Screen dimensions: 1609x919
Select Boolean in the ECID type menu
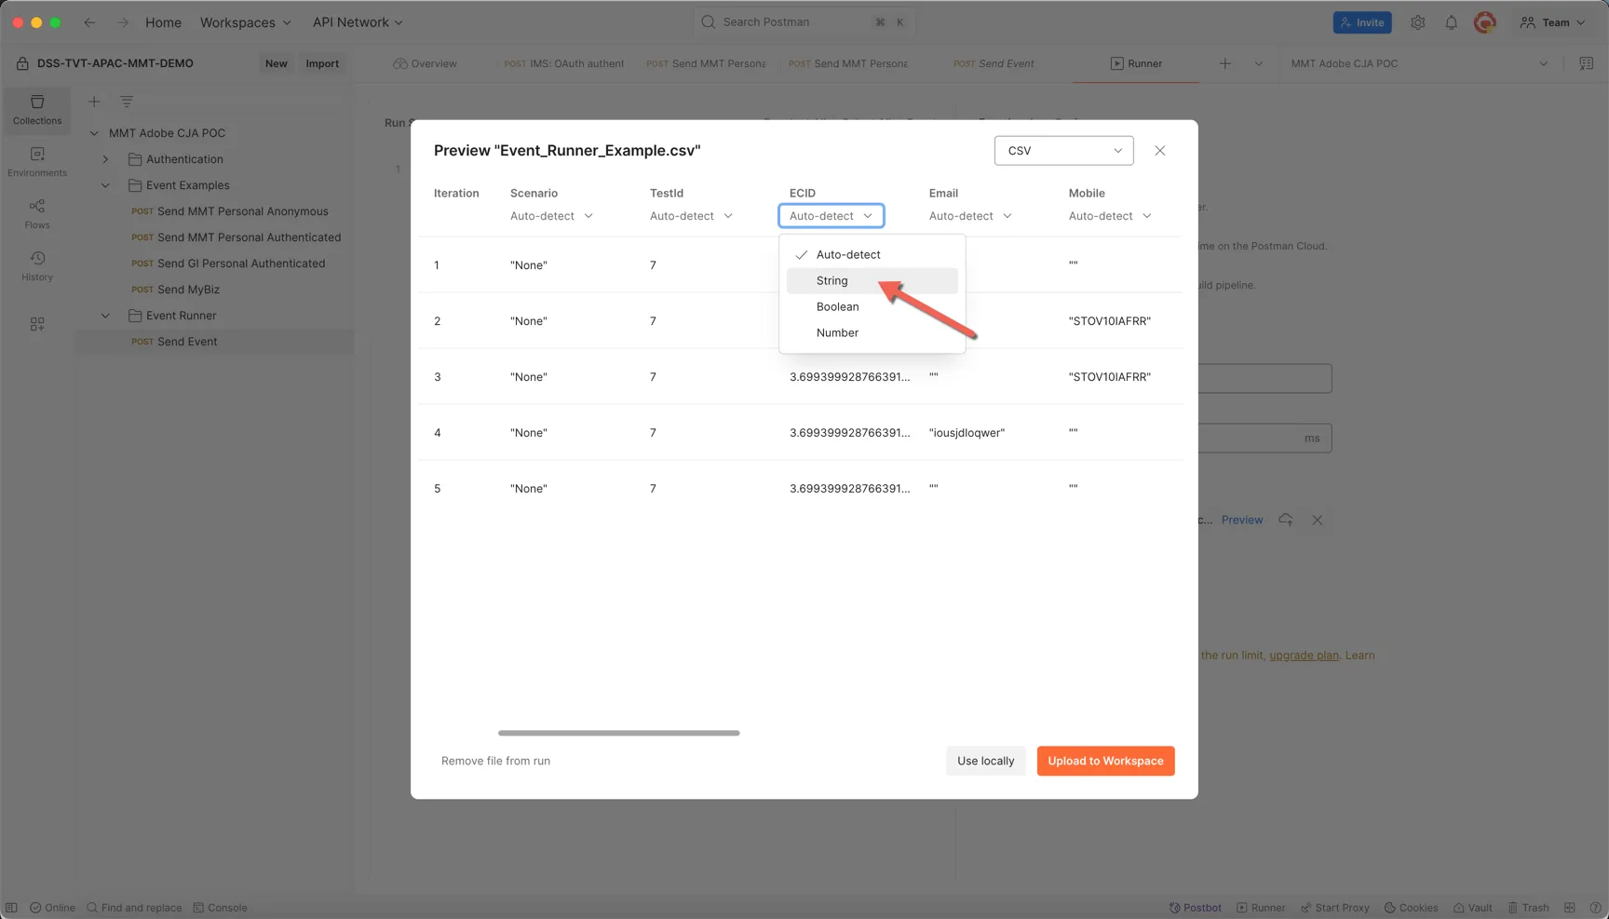pyautogui.click(x=872, y=306)
